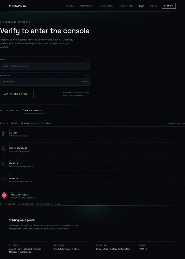Click 'Manages trades and positions' text
This screenshot has width=185, height=259.
tap(20, 181)
